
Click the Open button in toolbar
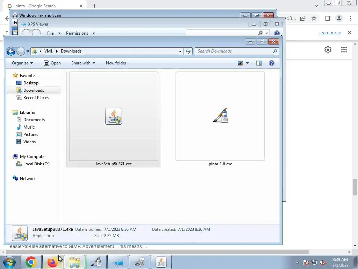52,63
